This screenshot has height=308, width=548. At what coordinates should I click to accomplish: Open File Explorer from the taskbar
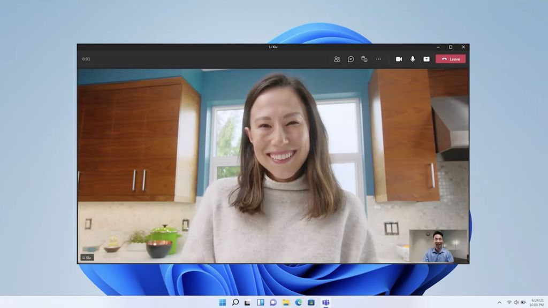click(286, 303)
